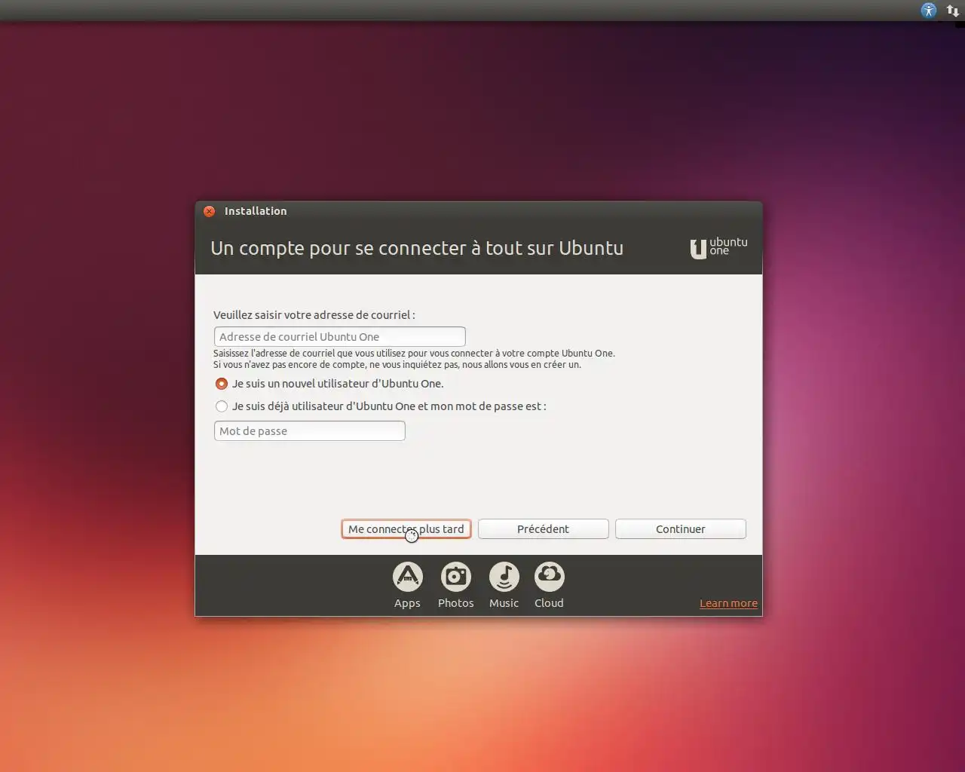965x772 pixels.
Task: Close the Installation window
Action: (210, 211)
